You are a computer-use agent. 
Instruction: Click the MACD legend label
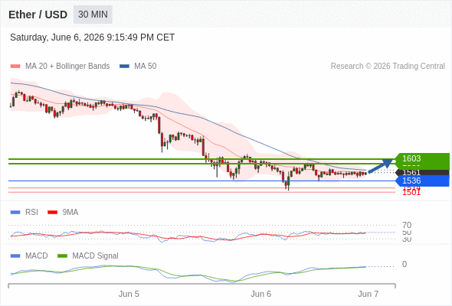(37, 256)
